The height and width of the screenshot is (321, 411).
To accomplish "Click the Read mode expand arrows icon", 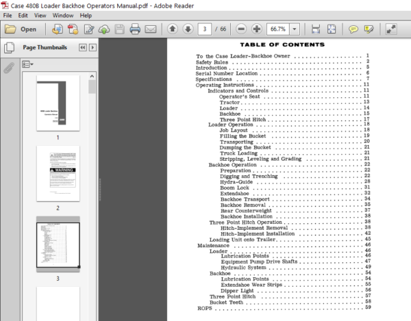I will point(391,29).
